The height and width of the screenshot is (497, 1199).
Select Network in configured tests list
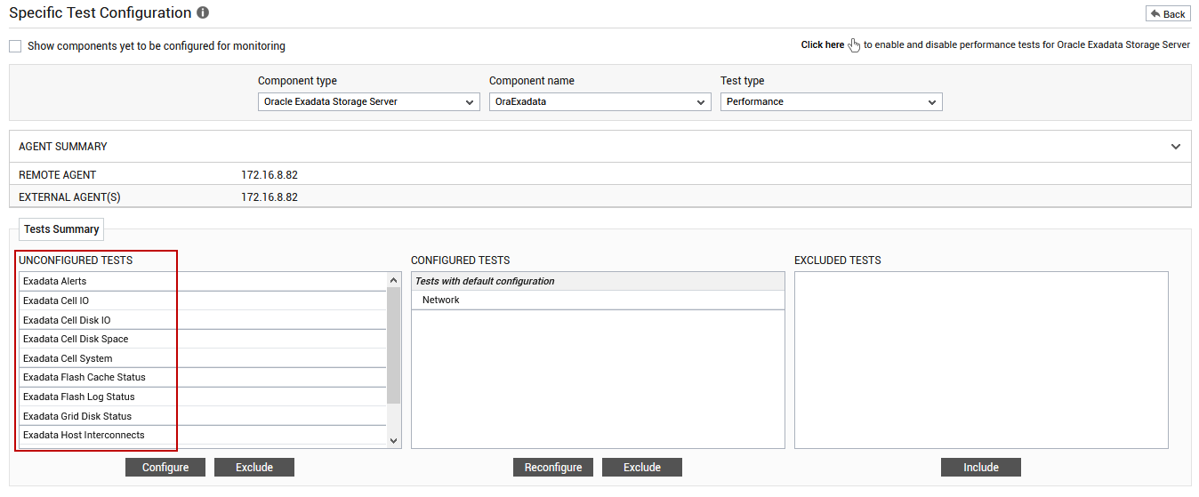tap(598, 301)
